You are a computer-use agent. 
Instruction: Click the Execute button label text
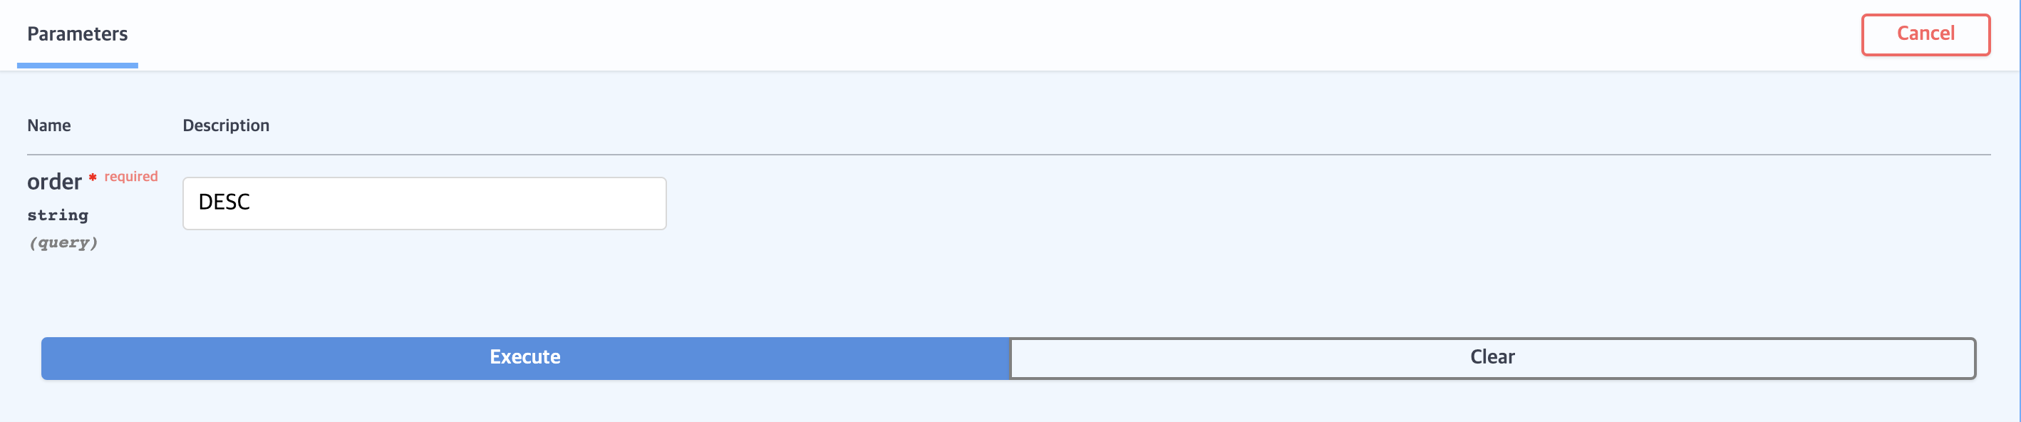pos(525,358)
